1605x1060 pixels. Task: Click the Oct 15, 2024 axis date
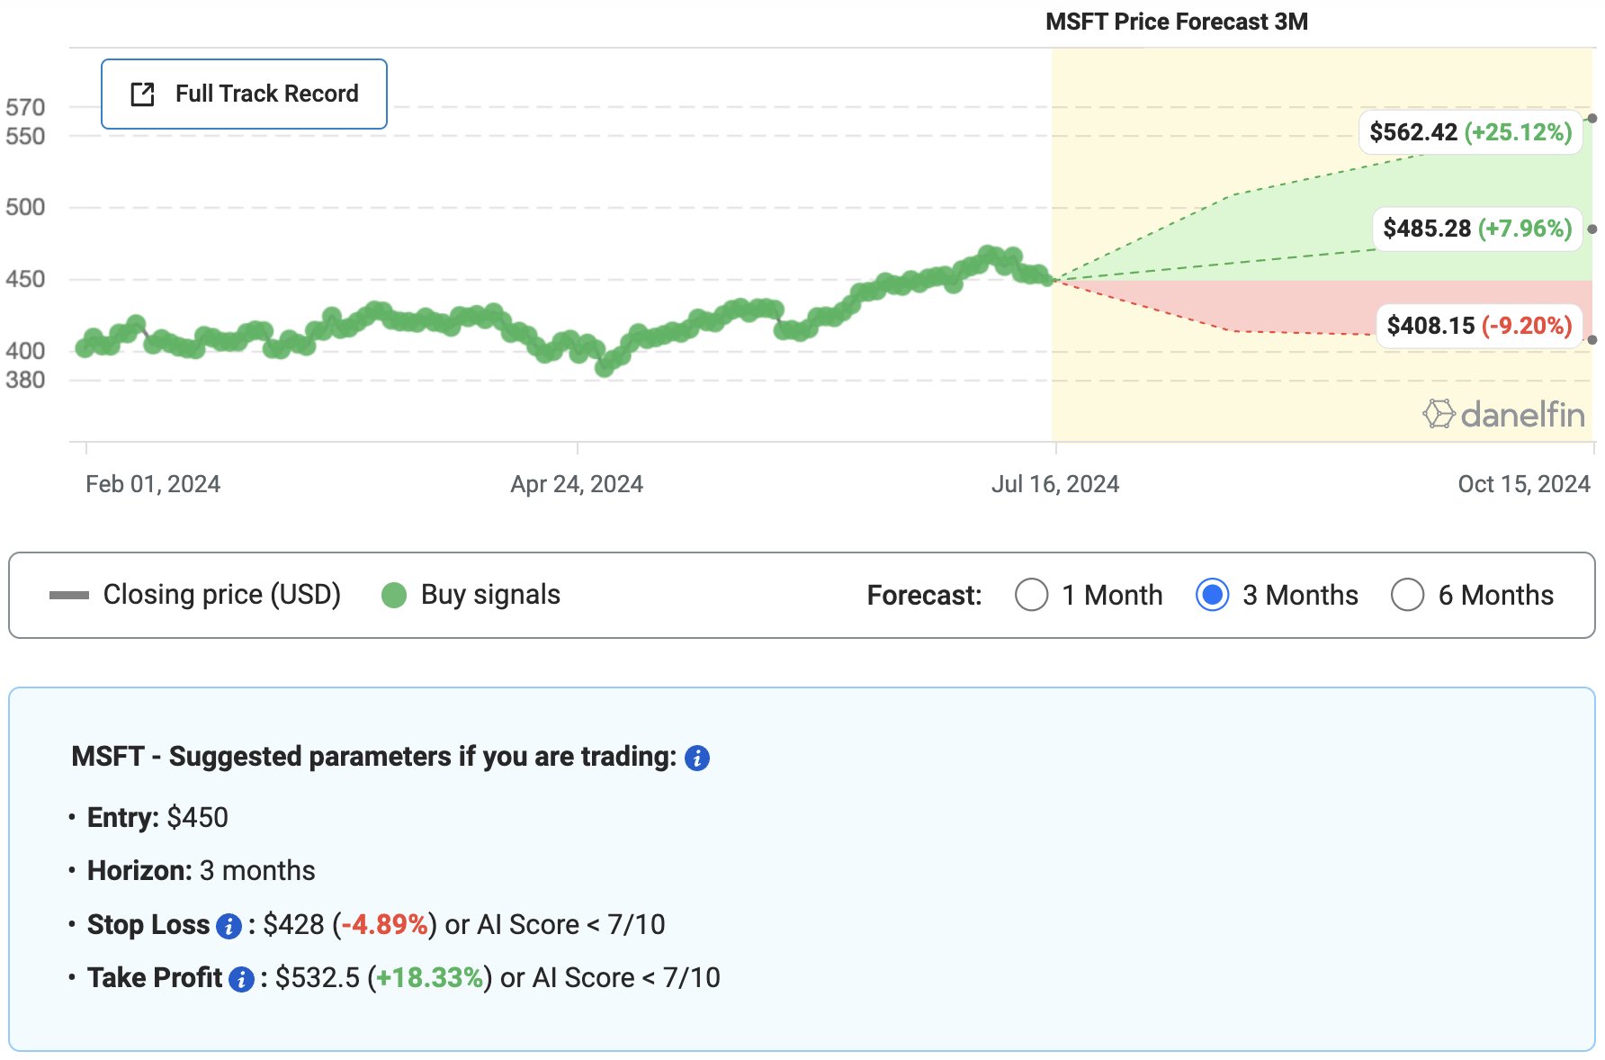[1523, 484]
